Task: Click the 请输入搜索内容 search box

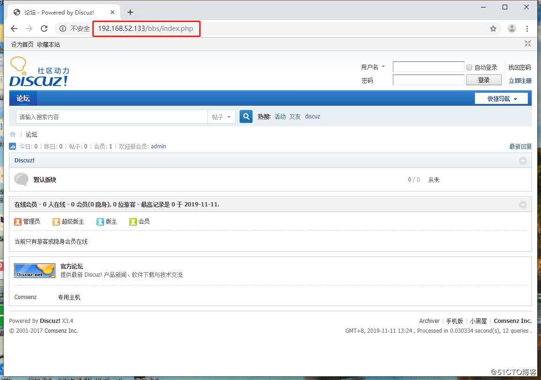Action: click(x=112, y=117)
